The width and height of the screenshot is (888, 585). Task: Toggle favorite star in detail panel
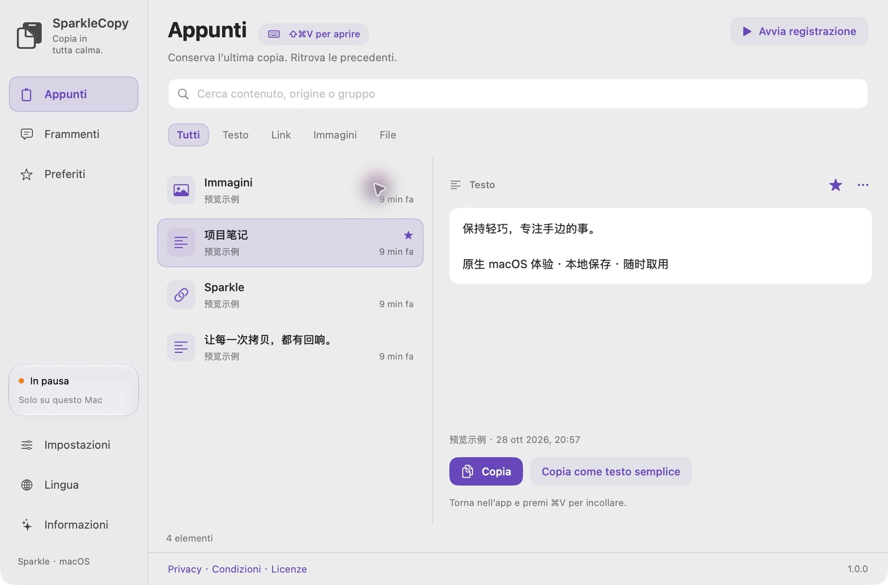point(835,185)
